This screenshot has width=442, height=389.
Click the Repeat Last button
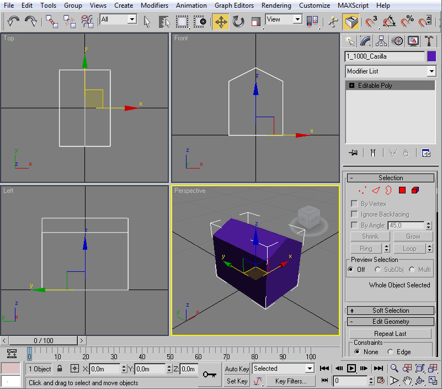tap(390, 334)
